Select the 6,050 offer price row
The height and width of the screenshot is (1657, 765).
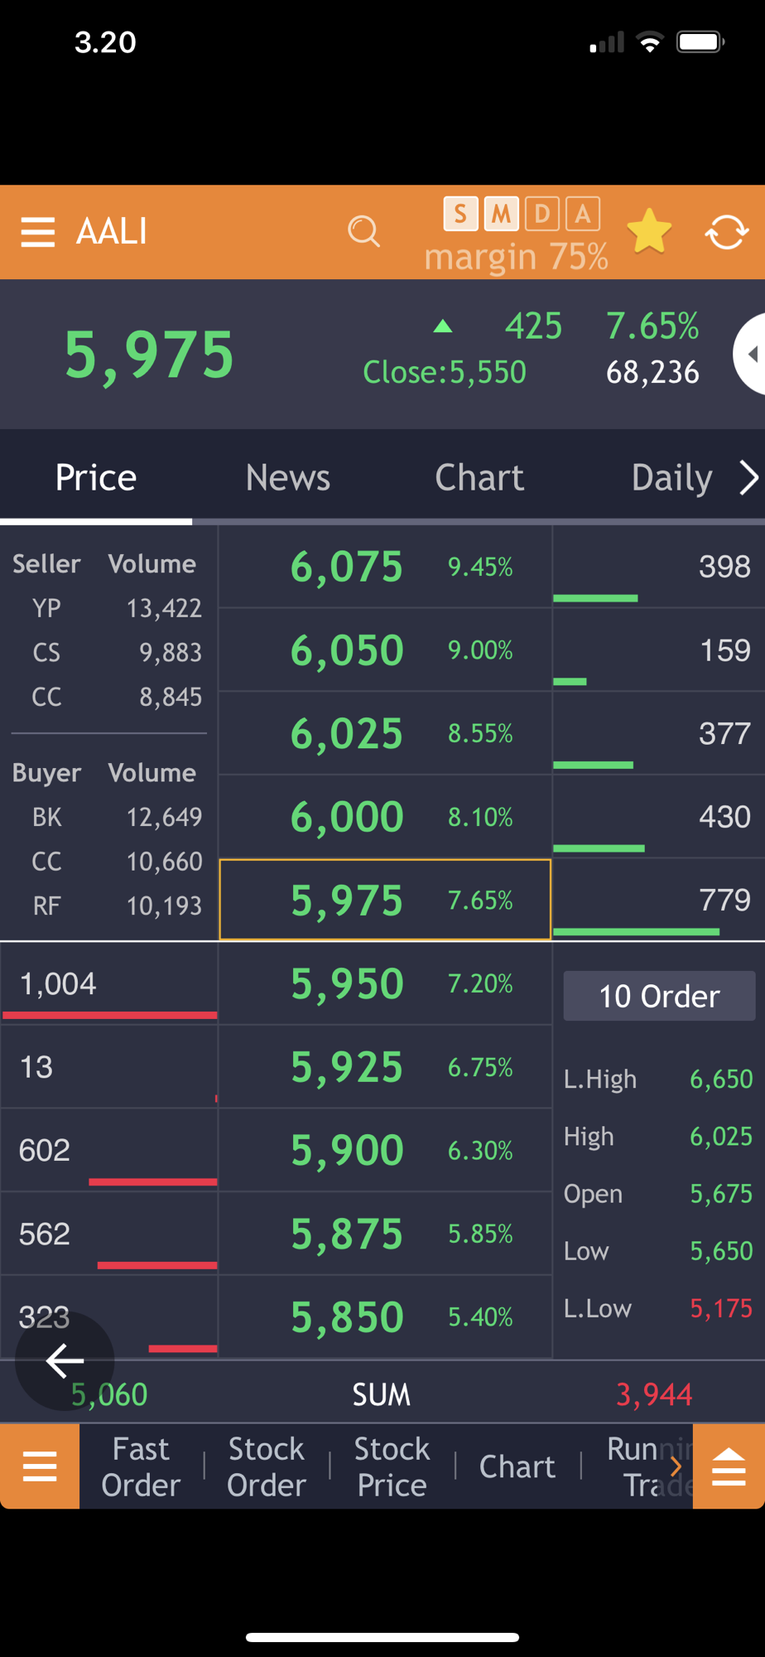(385, 650)
